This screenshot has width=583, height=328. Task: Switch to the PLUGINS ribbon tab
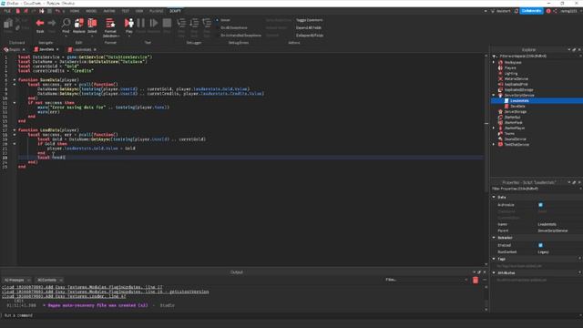pyautogui.click(x=156, y=11)
